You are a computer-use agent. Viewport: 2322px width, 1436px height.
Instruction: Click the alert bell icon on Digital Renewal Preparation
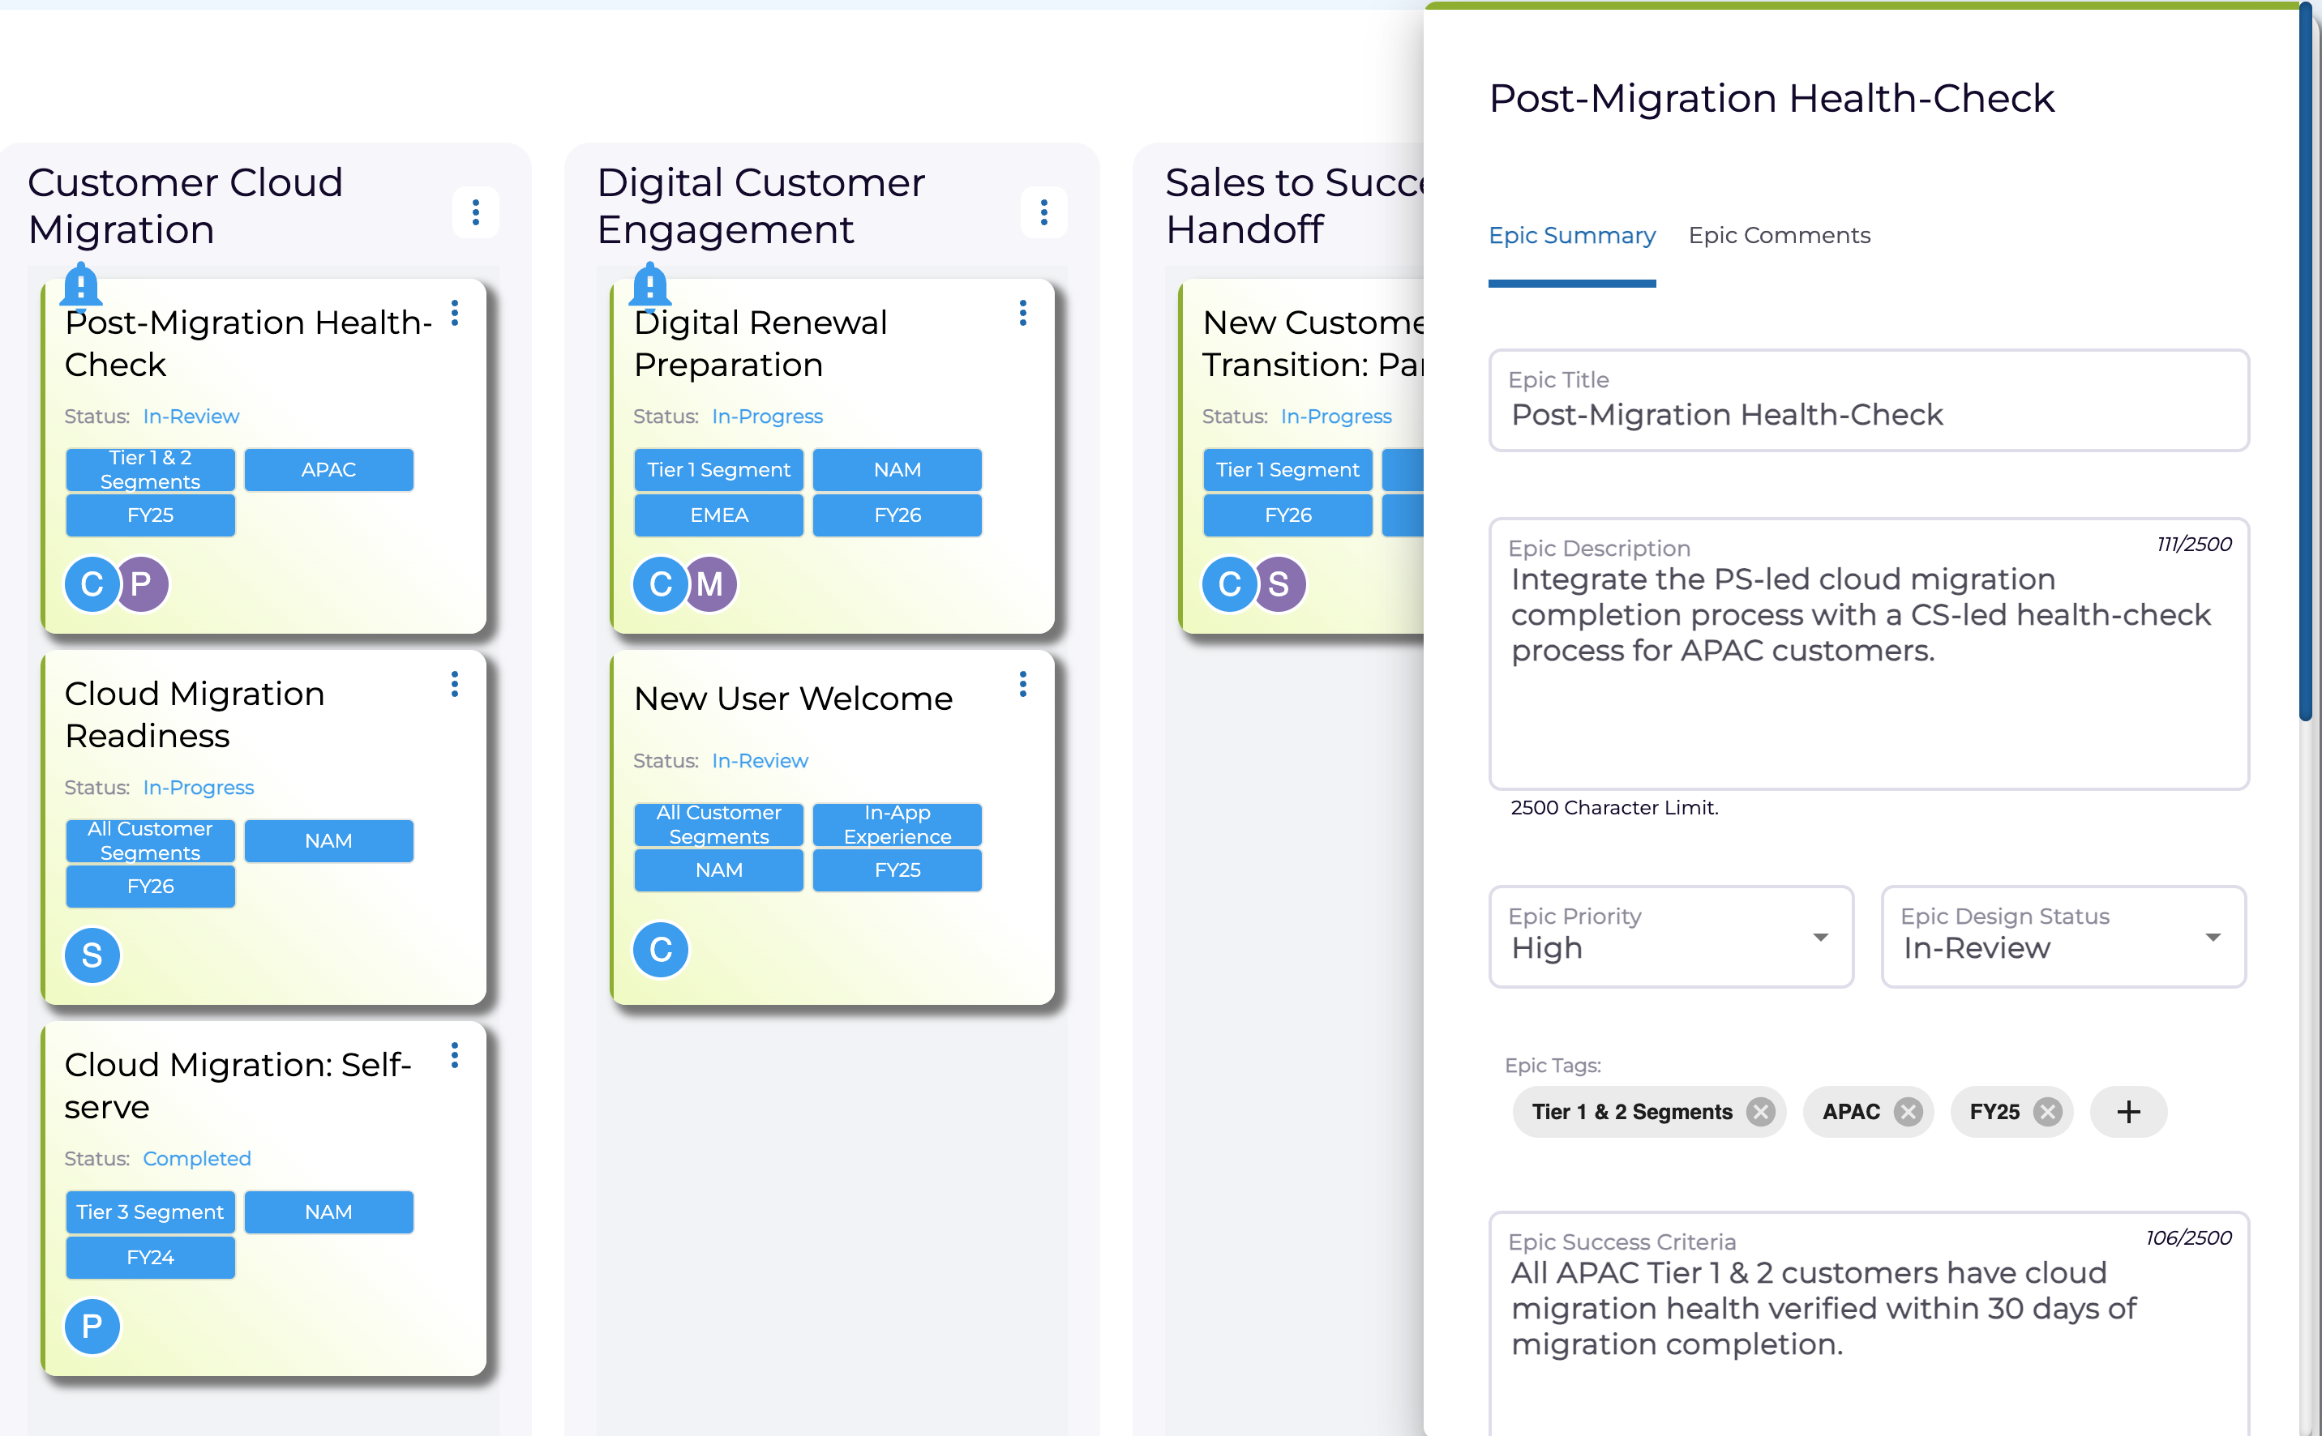[650, 287]
